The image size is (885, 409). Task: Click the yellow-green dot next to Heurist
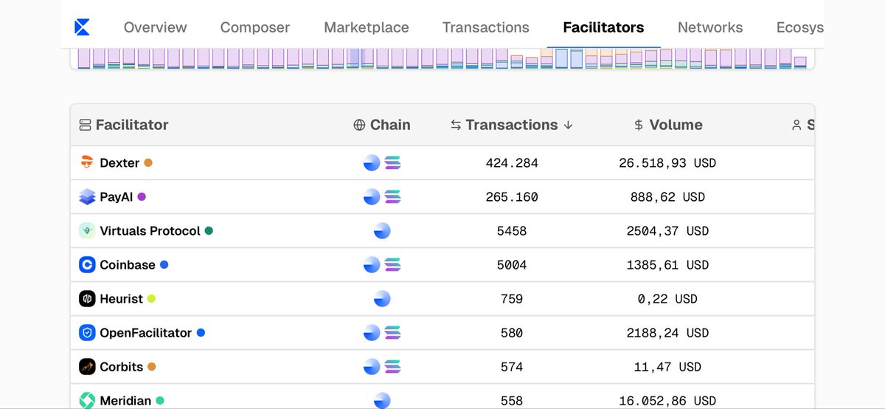151,299
